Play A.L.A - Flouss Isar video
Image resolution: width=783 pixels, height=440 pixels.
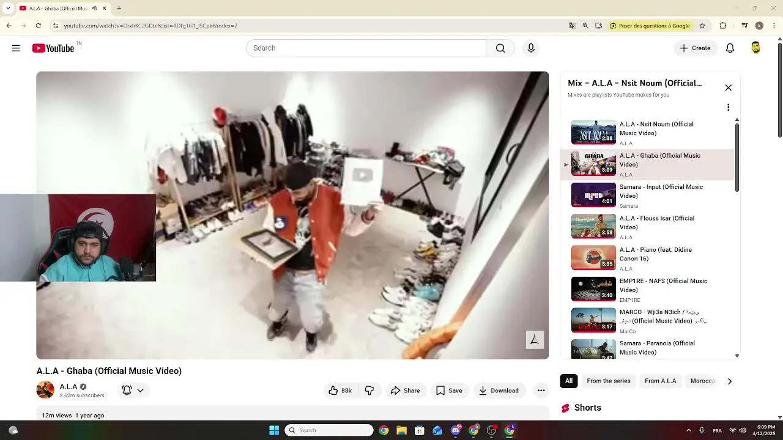pos(647,227)
